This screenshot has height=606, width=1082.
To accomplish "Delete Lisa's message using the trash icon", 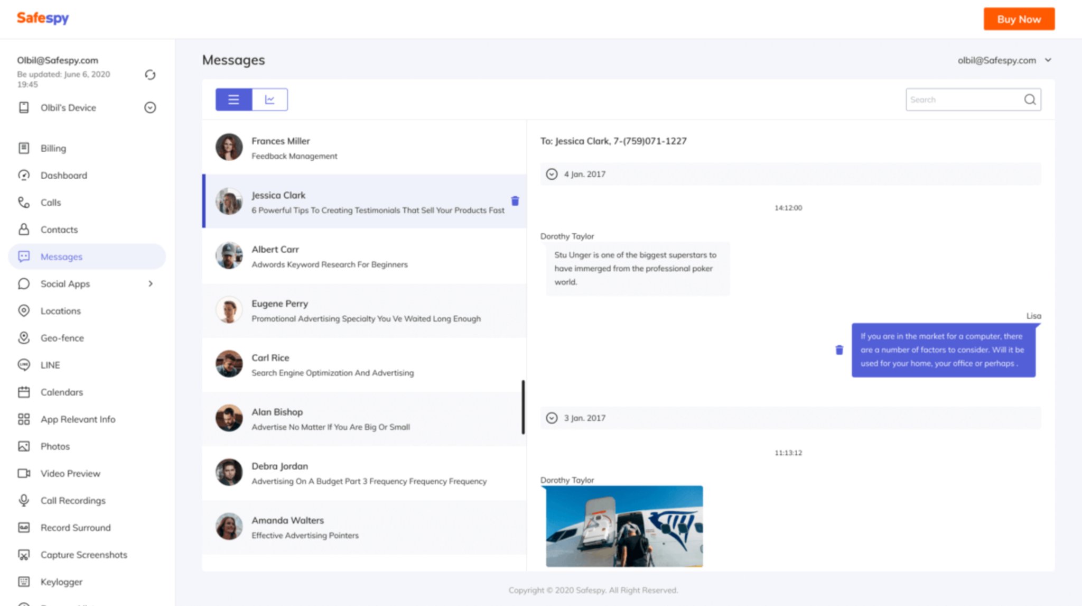I will 839,350.
